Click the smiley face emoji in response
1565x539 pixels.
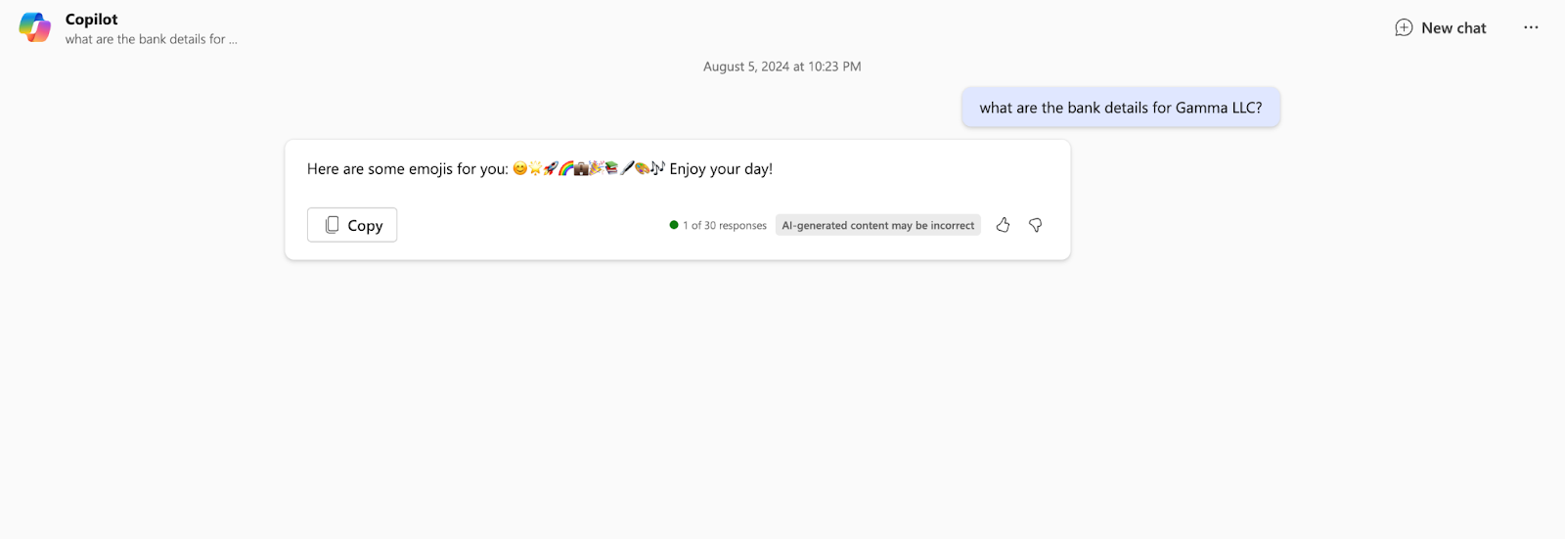tap(520, 168)
